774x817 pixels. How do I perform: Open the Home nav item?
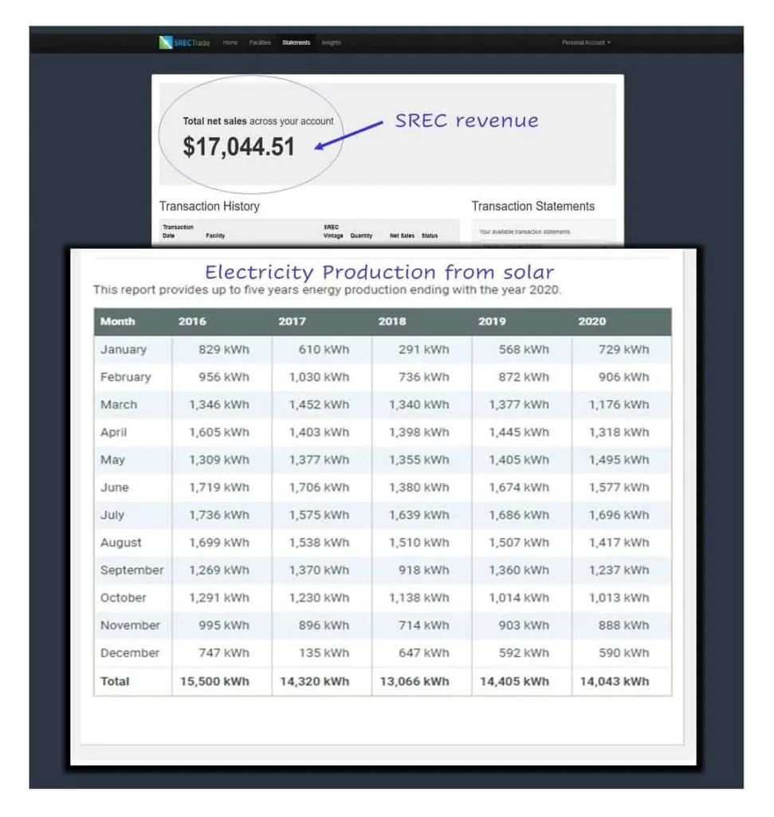230,42
